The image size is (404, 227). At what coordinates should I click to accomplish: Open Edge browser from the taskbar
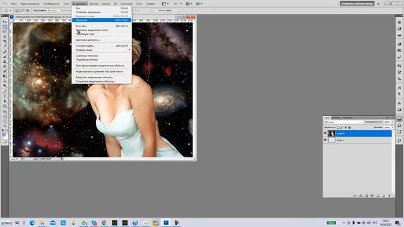click(x=32, y=223)
